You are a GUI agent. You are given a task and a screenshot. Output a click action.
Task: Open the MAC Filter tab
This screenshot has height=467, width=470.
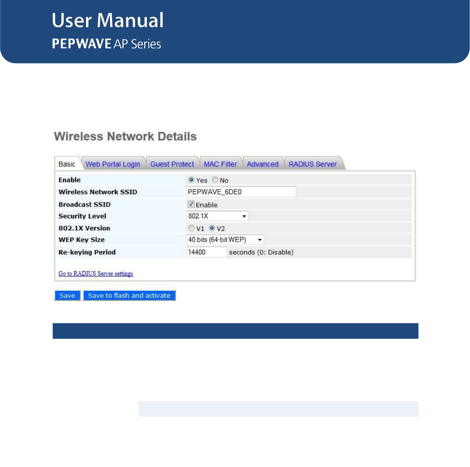[x=220, y=164]
